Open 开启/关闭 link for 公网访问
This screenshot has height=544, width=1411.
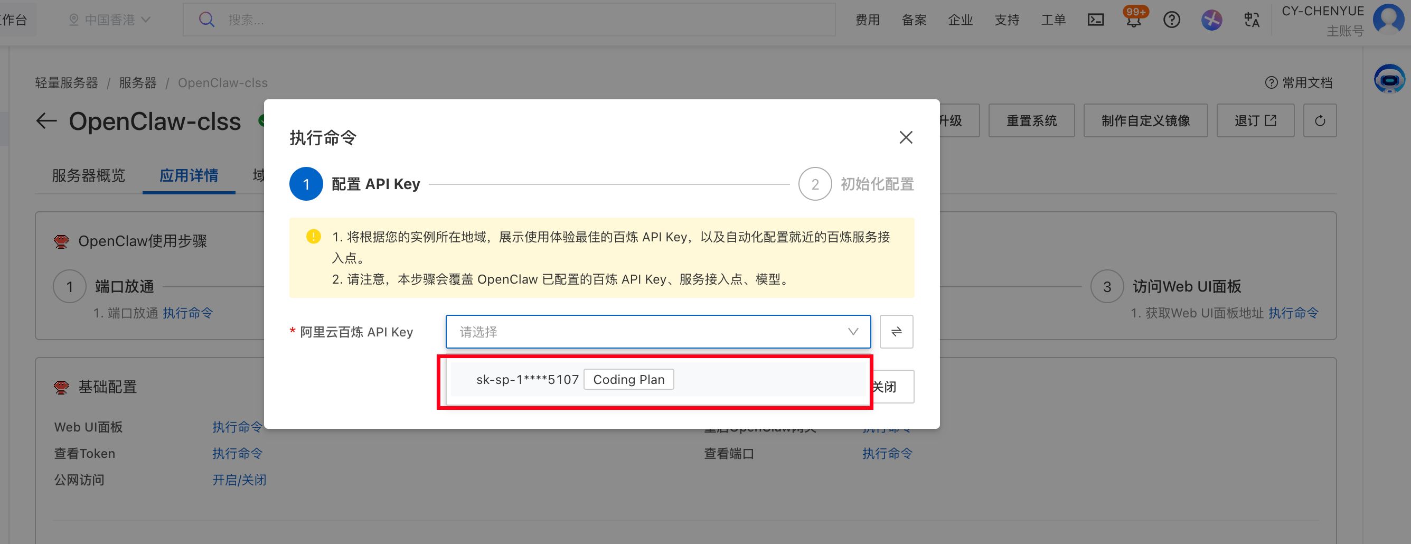point(239,480)
